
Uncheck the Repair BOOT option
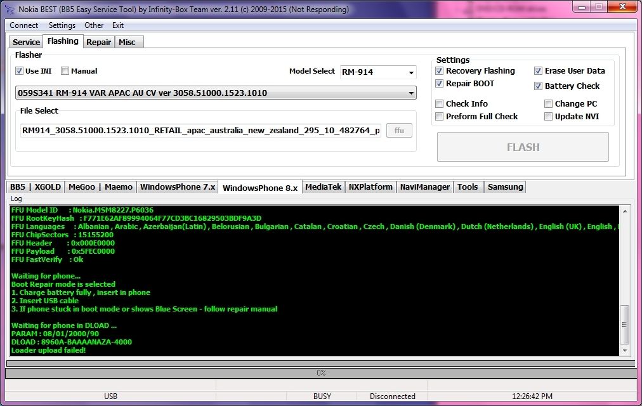(440, 84)
